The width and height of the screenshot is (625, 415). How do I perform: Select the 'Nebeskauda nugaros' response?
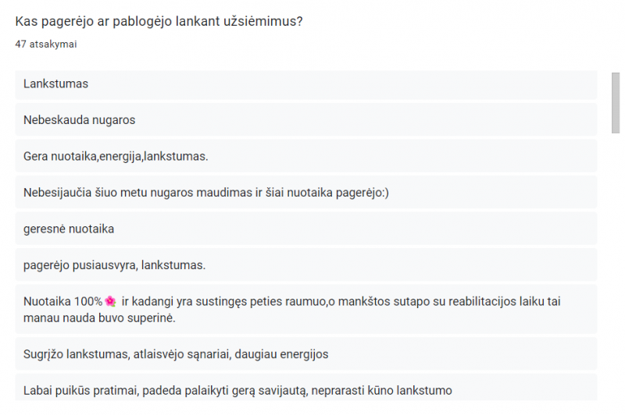point(305,120)
